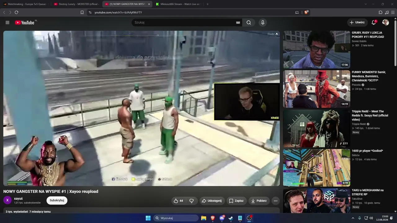This screenshot has width=397, height=223.
Task: Open GRUBY, RUDY I LEKCJA POKORY thumbnail
Action: 316,50
